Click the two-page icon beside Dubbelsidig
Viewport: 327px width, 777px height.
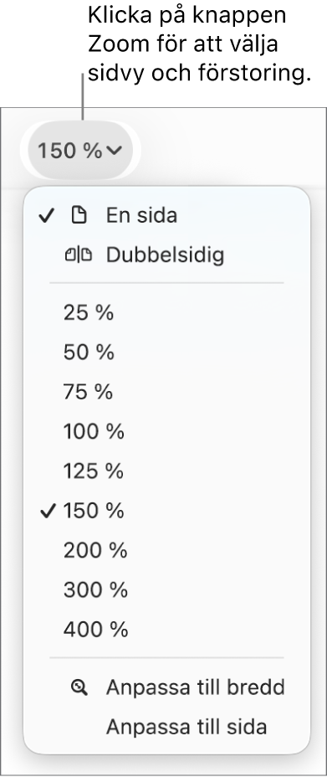pyautogui.click(x=79, y=255)
